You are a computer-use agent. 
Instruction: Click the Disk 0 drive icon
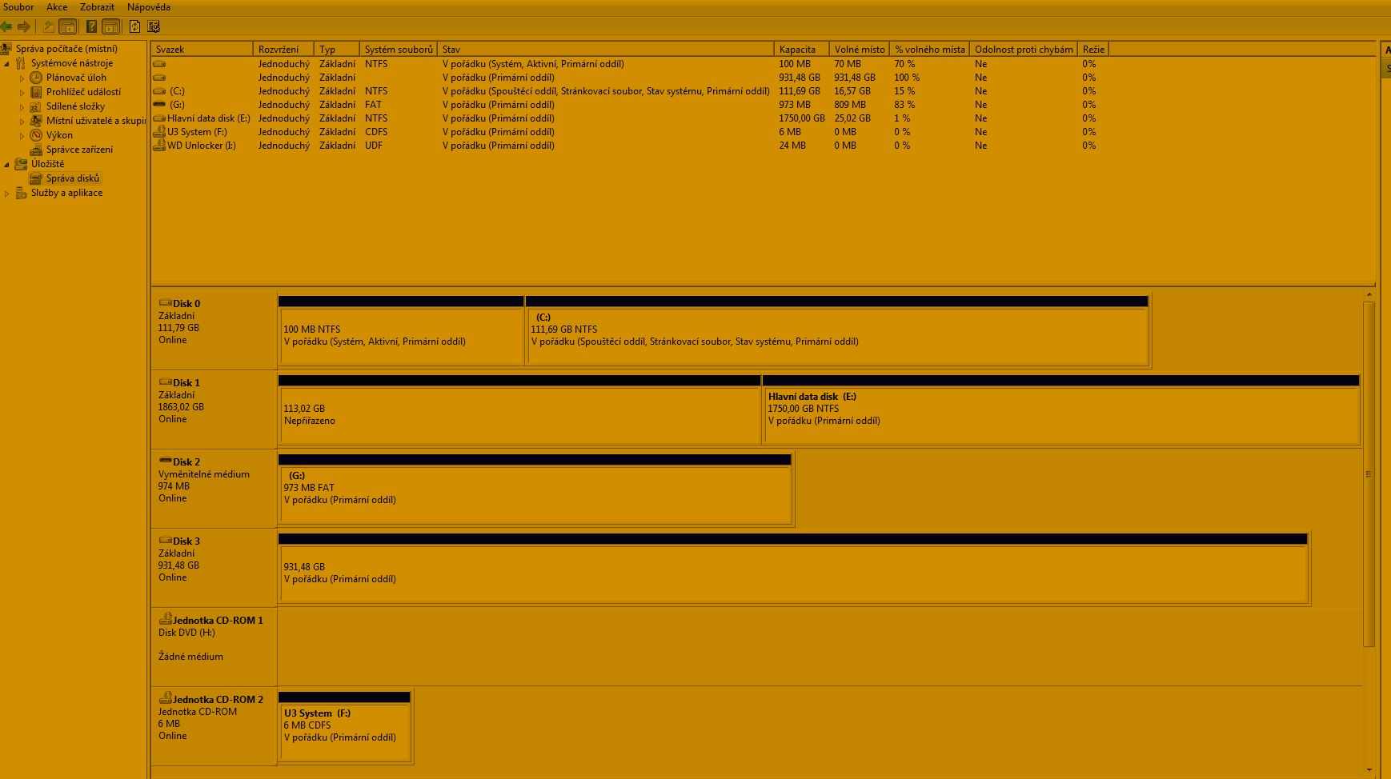pos(165,303)
